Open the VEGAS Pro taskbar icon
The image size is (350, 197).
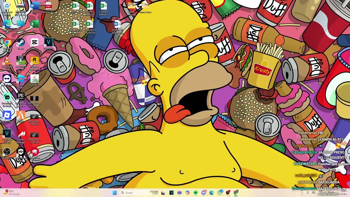click(x=171, y=193)
